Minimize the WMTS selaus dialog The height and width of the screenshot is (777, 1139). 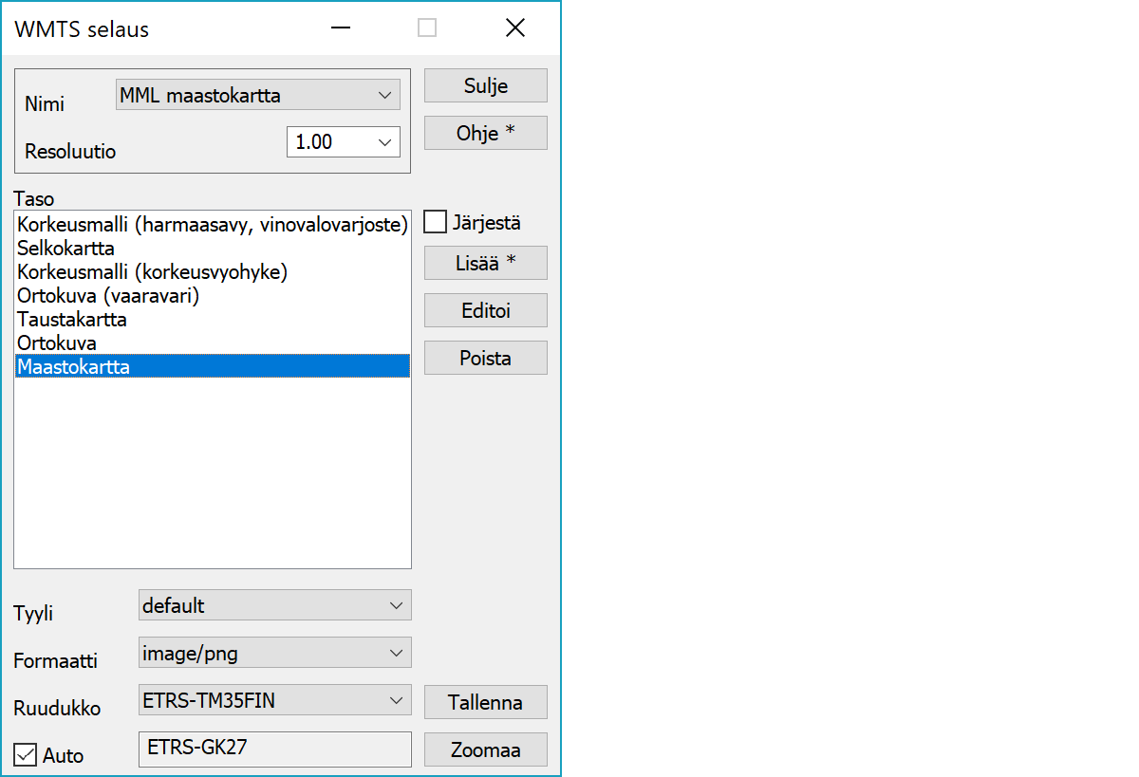pyautogui.click(x=341, y=28)
